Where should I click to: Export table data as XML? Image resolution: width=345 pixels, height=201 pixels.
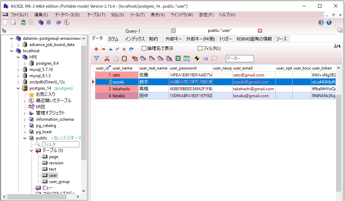(160, 58)
